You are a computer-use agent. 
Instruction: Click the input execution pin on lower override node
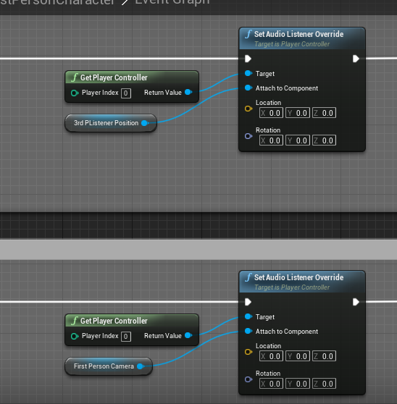coord(248,302)
